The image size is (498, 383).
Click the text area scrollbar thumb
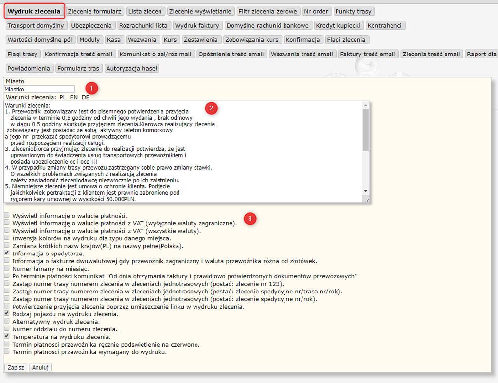tap(366, 129)
